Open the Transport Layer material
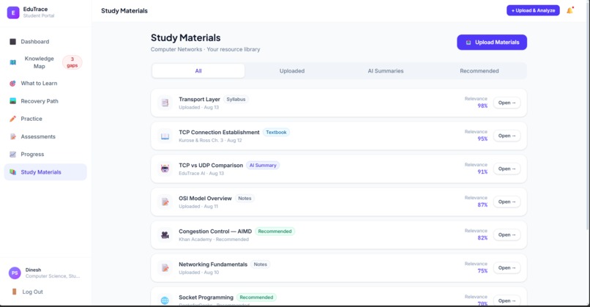This screenshot has height=307, width=590. tap(507, 103)
